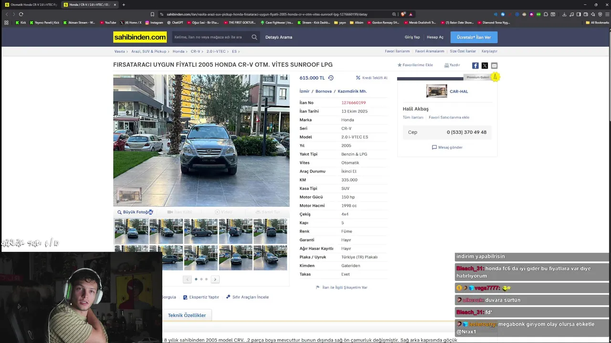Send message via Mesaj gönder
This screenshot has width=611, height=343.
(x=447, y=147)
